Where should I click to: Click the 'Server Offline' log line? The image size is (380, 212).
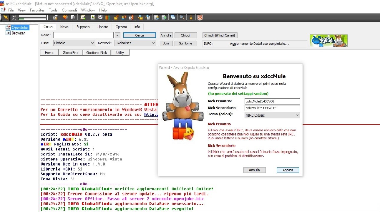point(122,199)
